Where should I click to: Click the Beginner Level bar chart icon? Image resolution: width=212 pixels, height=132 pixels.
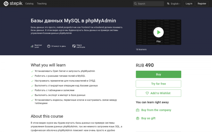(32, 46)
